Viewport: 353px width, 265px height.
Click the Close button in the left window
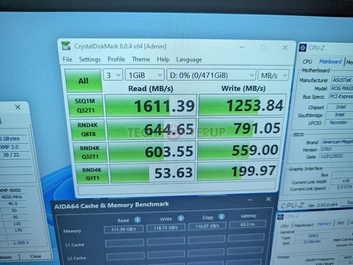[35, 256]
